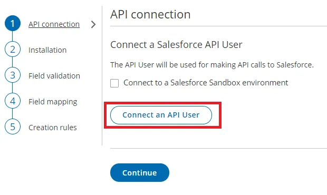Click the 'Connect to a Salesforce Sandbox environment' label

click(x=206, y=83)
